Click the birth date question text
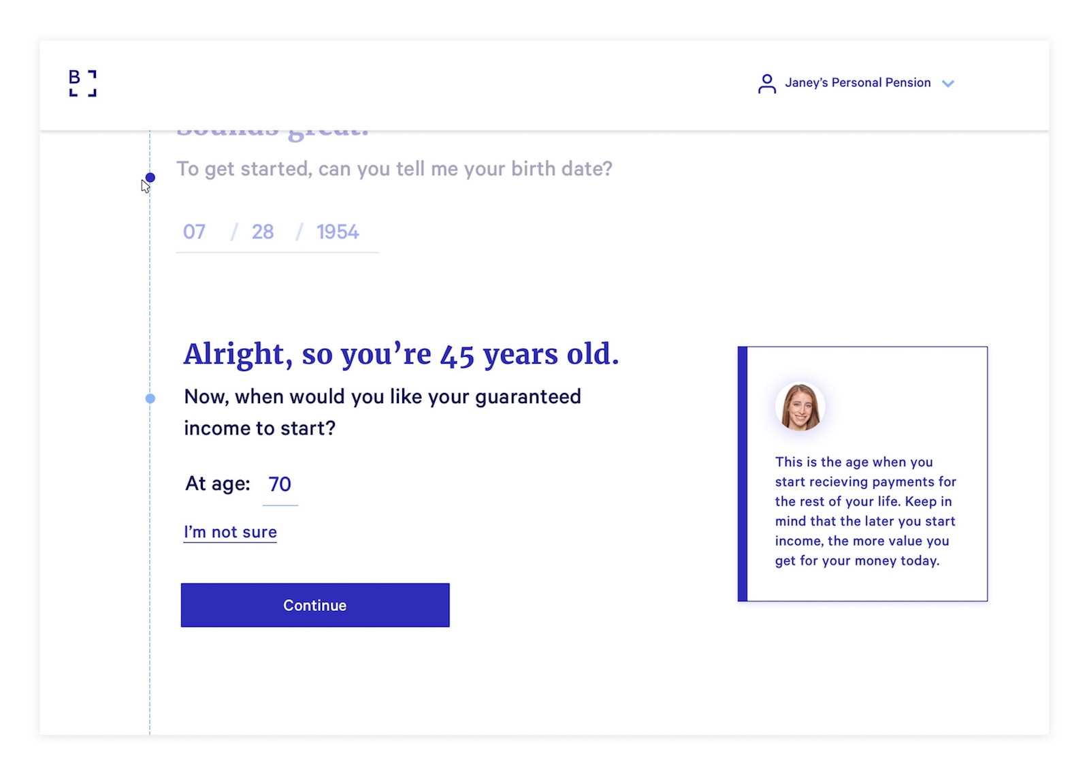Image resolution: width=1089 pixels, height=775 pixels. 394,169
